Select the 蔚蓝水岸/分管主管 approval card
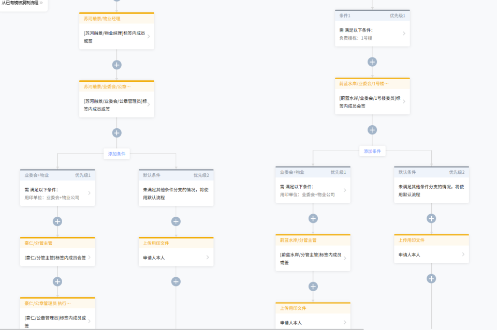 (313, 253)
